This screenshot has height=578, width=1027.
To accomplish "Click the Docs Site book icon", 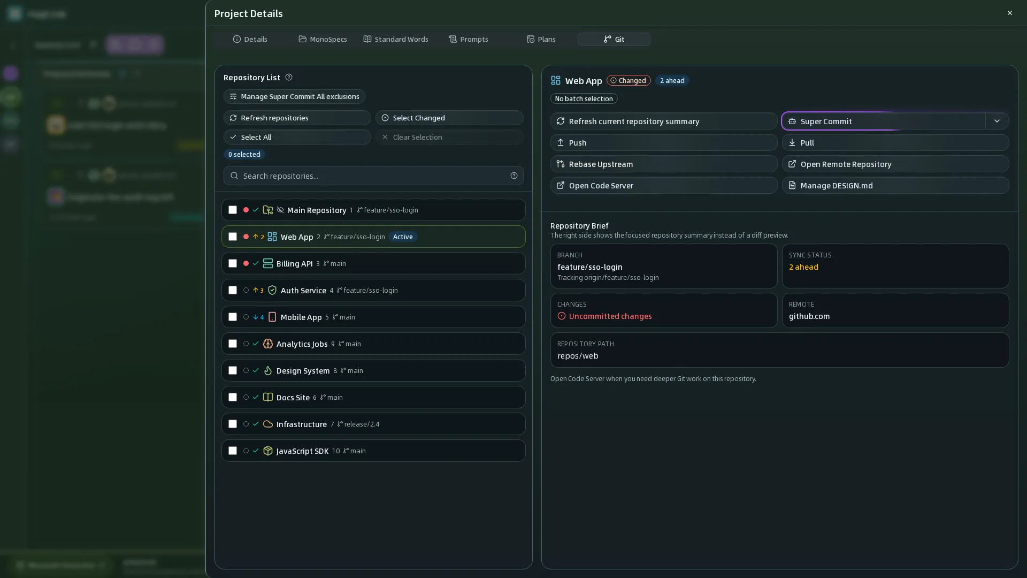I will coord(268,398).
